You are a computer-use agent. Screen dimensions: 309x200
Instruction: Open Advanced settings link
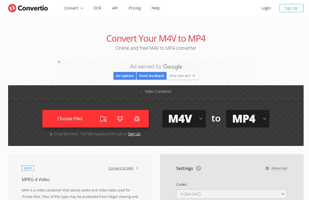coord(279,168)
